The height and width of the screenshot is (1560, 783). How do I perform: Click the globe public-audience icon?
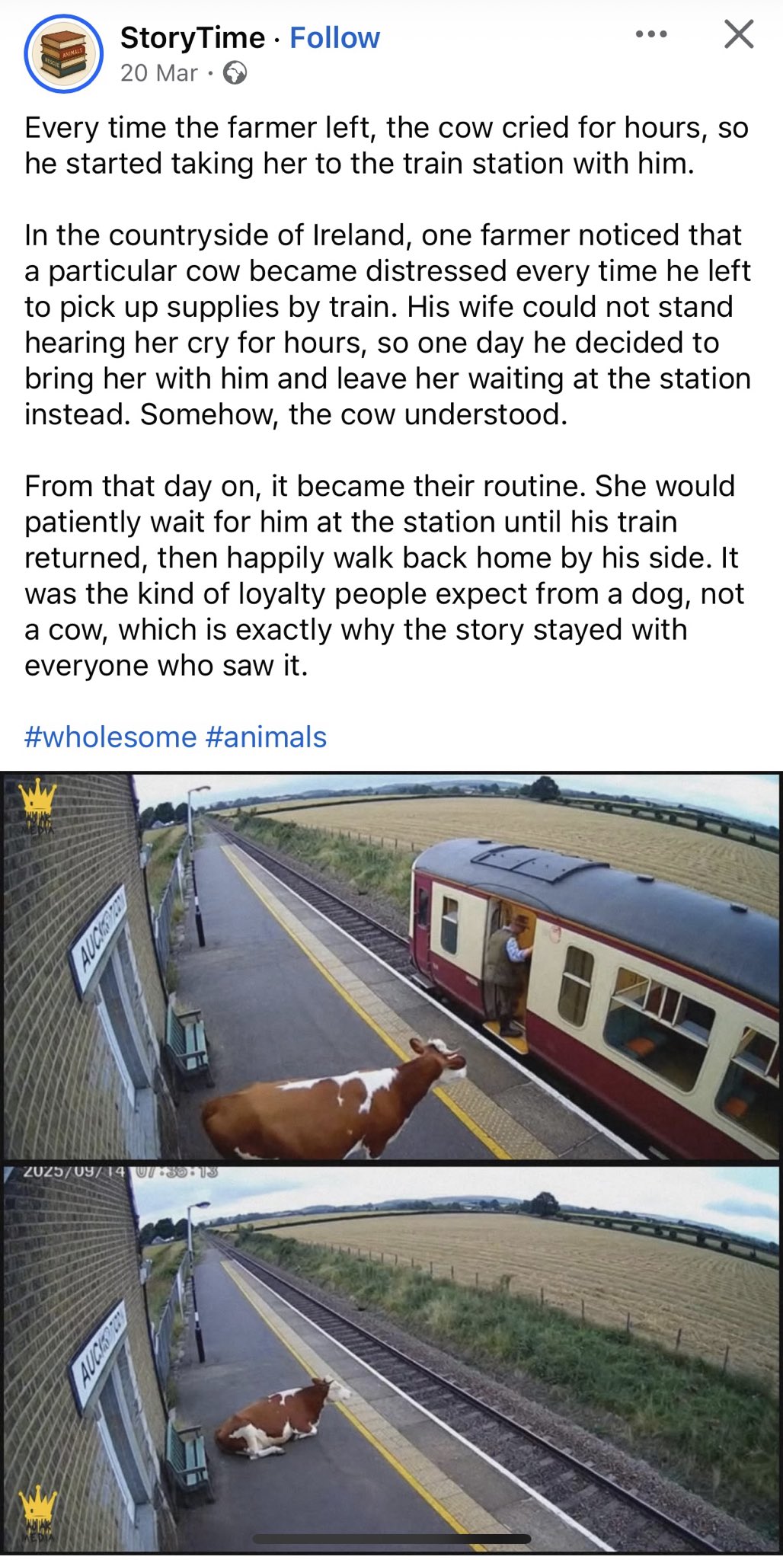tap(235, 73)
